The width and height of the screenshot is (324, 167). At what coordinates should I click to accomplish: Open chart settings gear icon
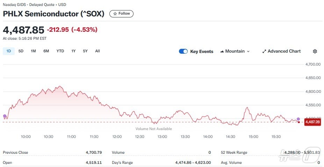tap(315, 51)
